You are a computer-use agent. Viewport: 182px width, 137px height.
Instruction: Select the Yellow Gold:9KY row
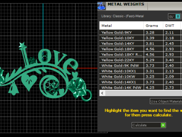click(141, 32)
